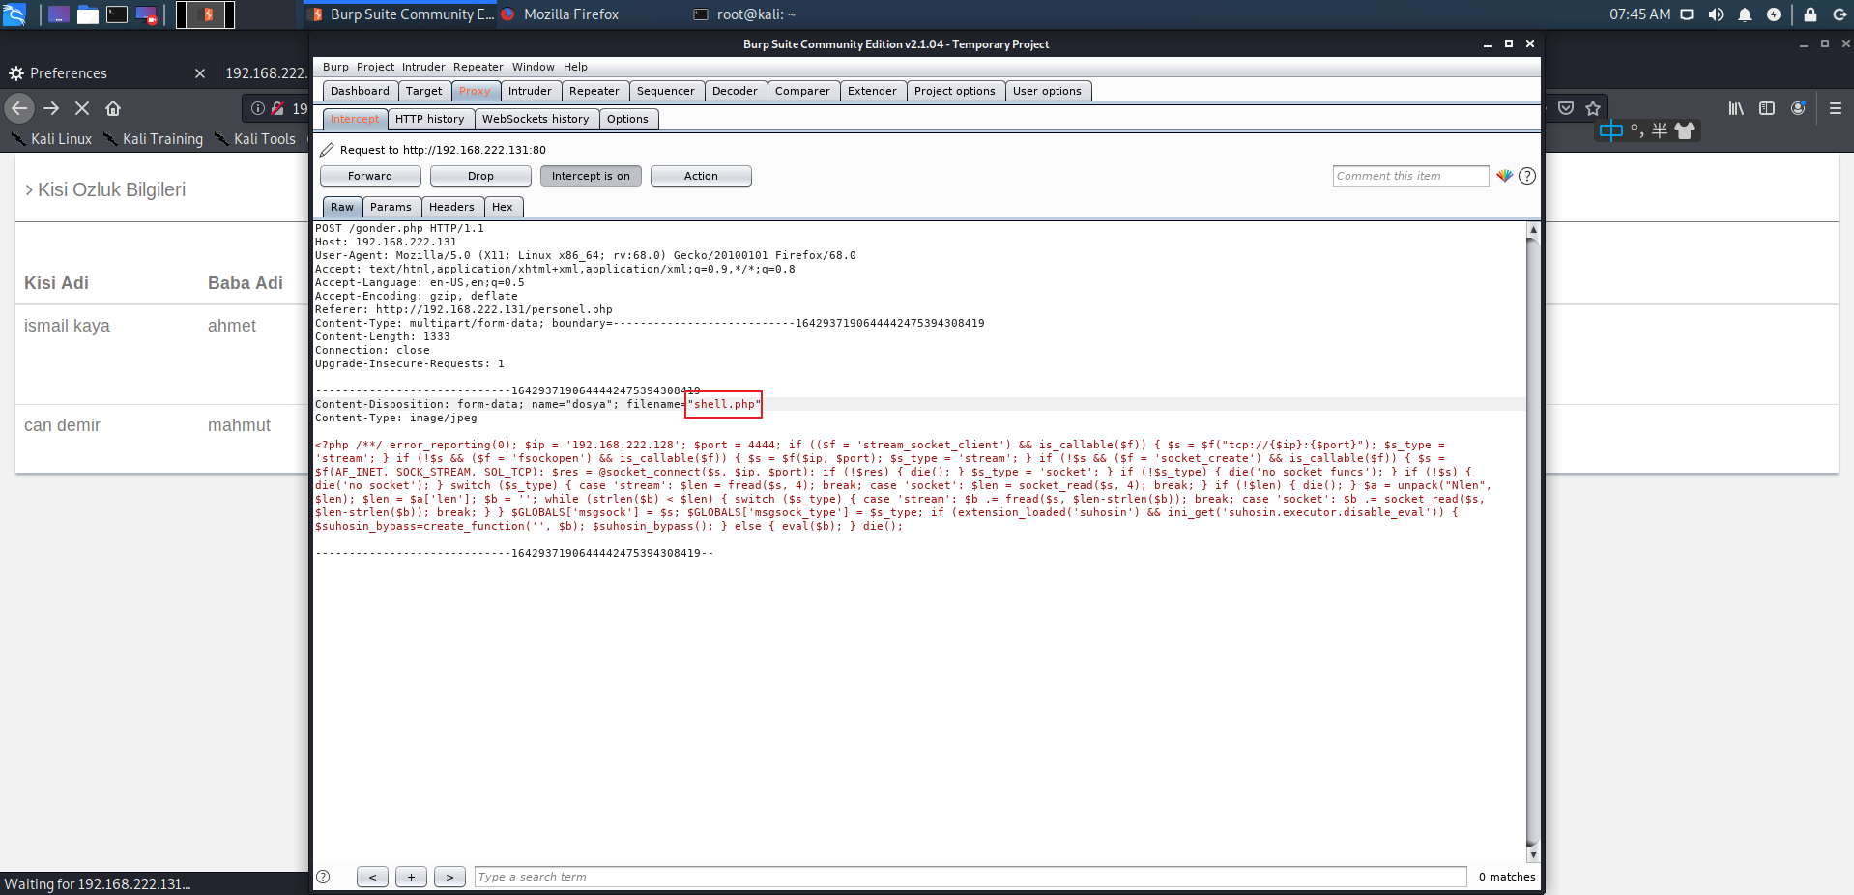The image size is (1854, 895).
Task: Open the Project menu
Action: click(375, 67)
